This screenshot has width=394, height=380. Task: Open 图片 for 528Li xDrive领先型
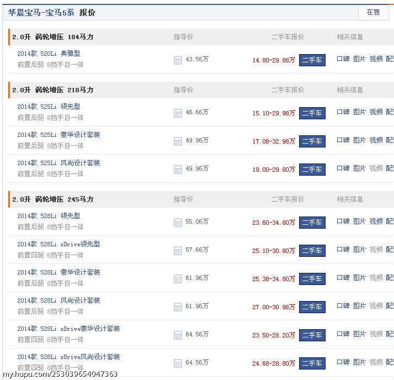click(359, 250)
